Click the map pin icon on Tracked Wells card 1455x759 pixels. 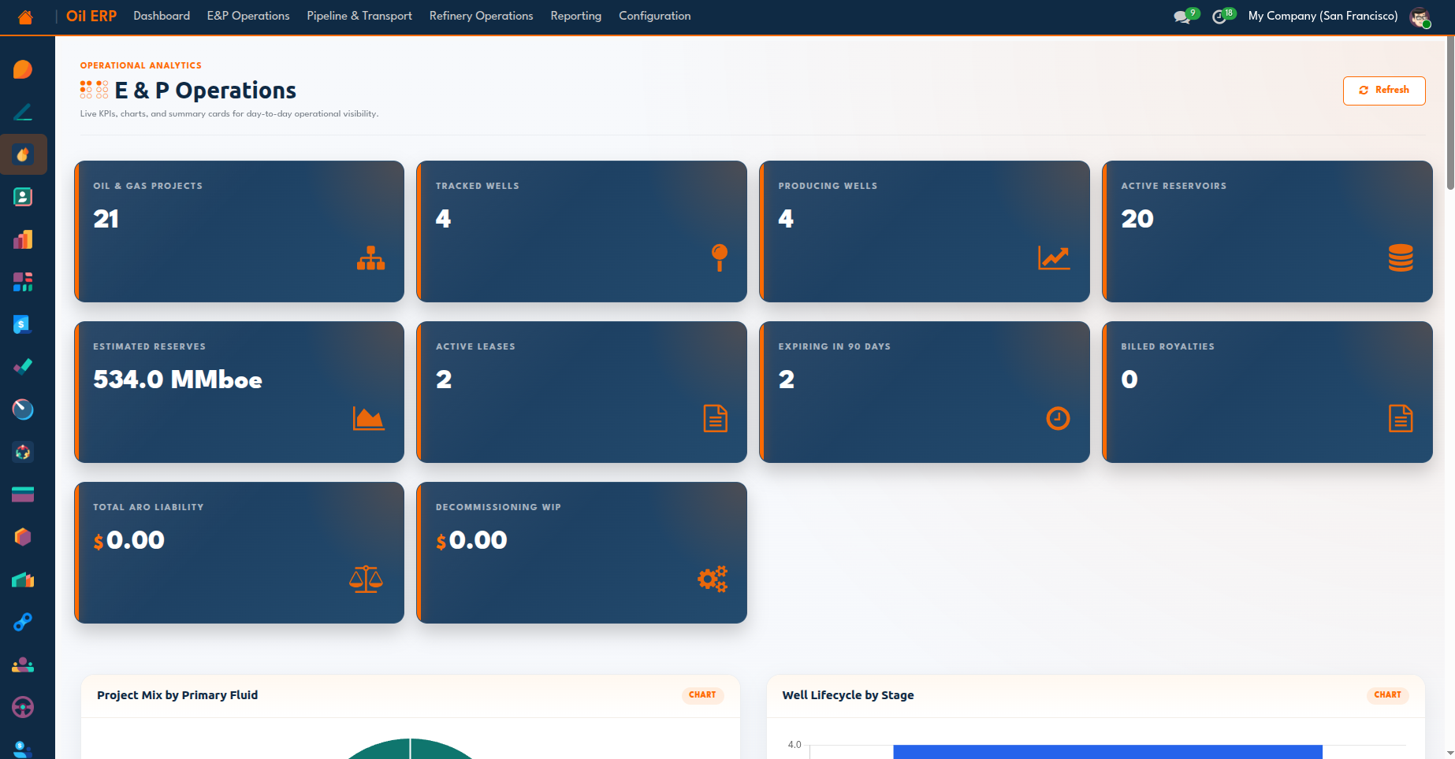[719, 257]
